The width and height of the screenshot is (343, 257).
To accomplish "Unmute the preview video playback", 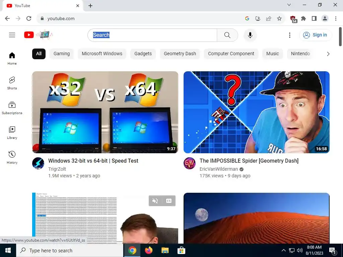I will click(x=155, y=201).
